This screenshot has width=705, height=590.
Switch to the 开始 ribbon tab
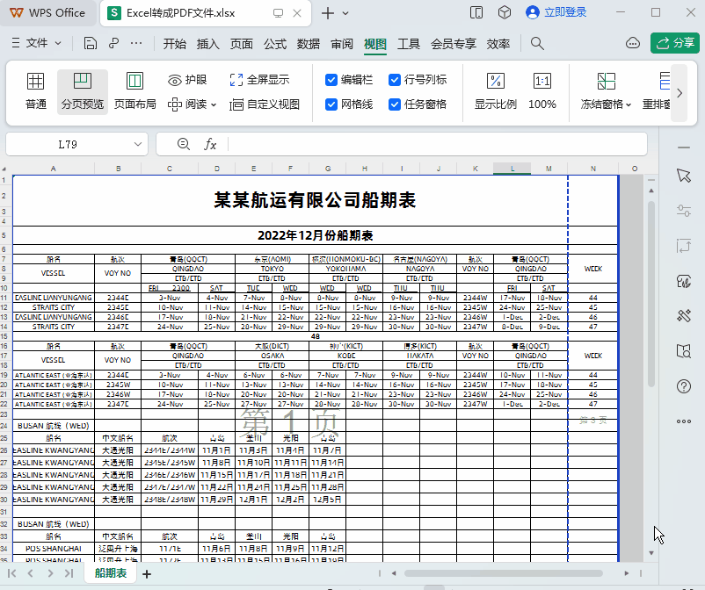point(174,44)
